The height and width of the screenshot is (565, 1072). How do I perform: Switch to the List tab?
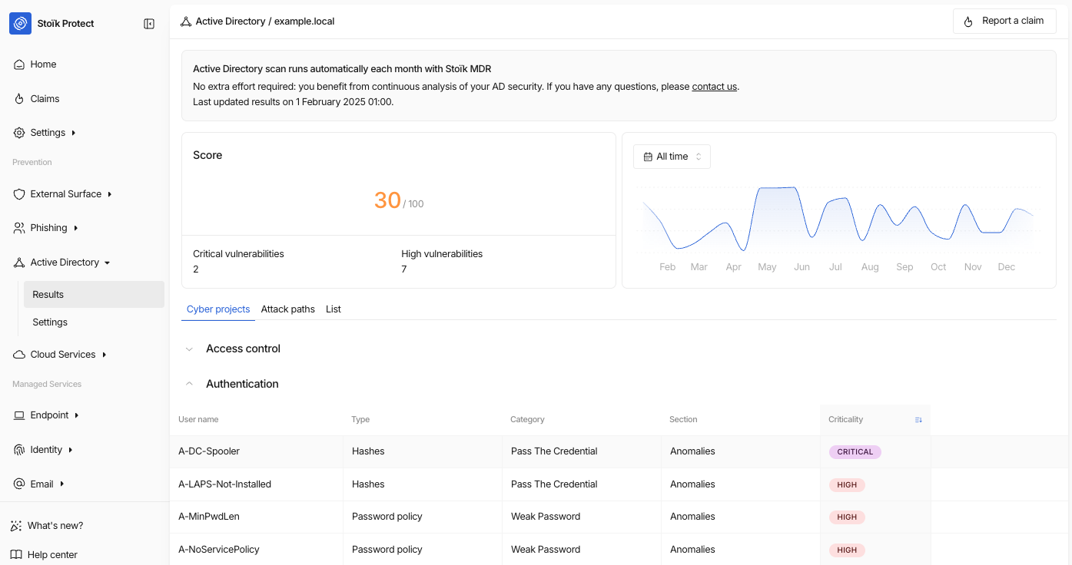pos(333,309)
